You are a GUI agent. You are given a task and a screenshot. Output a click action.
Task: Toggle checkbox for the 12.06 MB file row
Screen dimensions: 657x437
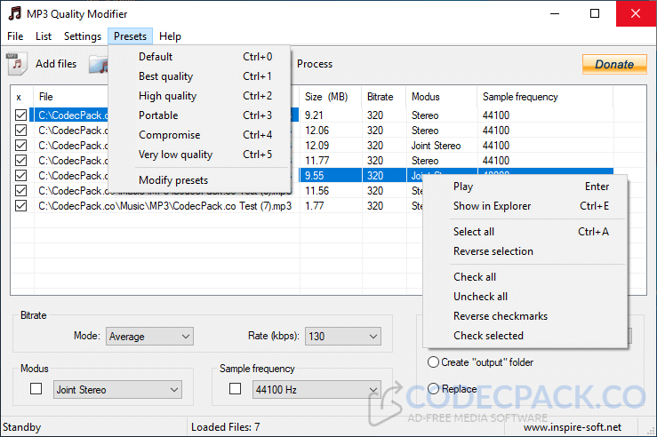(21, 131)
